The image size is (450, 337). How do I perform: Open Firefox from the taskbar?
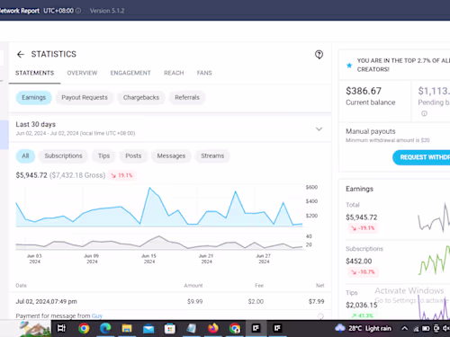coord(213,328)
